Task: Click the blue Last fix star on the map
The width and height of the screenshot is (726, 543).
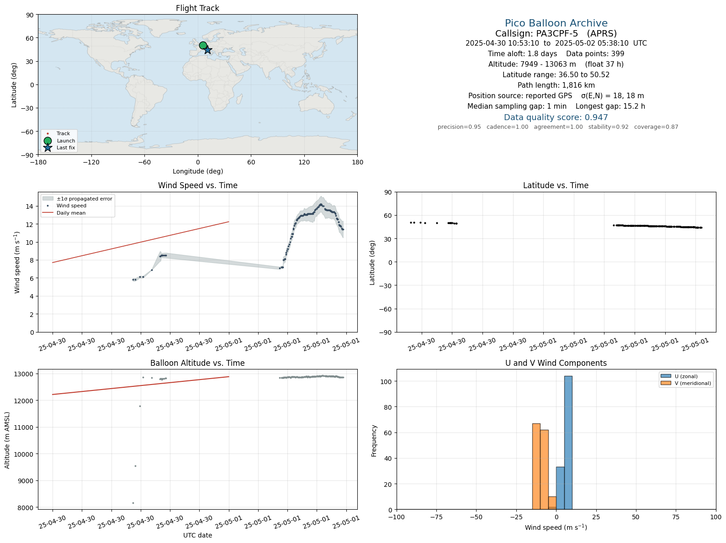Action: pos(207,50)
